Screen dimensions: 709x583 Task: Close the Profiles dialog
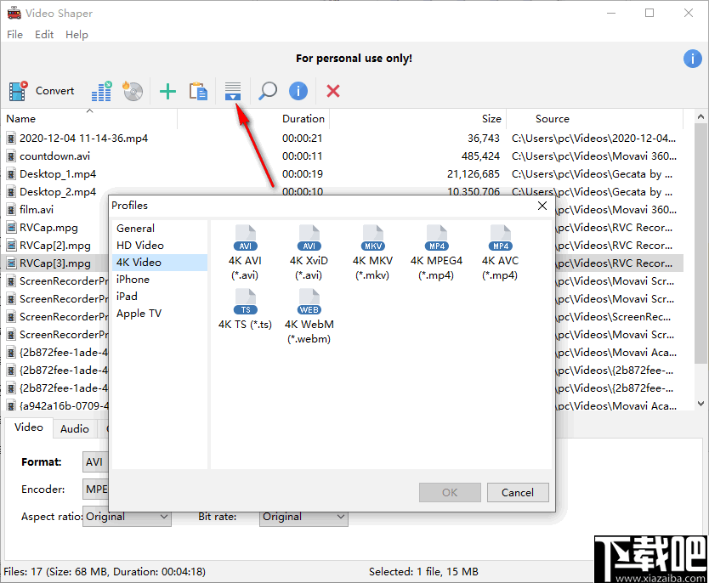click(542, 206)
